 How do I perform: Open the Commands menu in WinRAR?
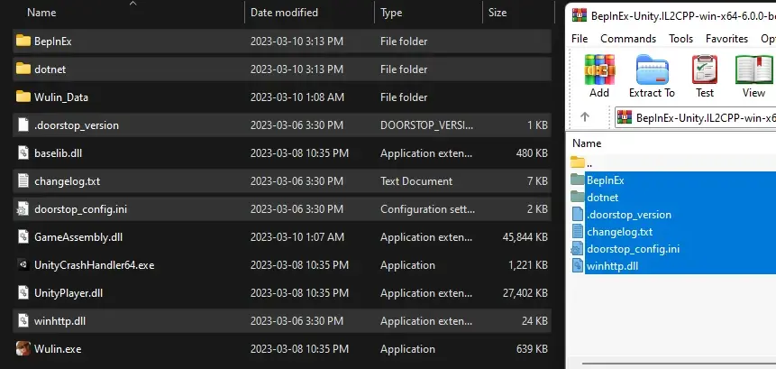tap(627, 39)
